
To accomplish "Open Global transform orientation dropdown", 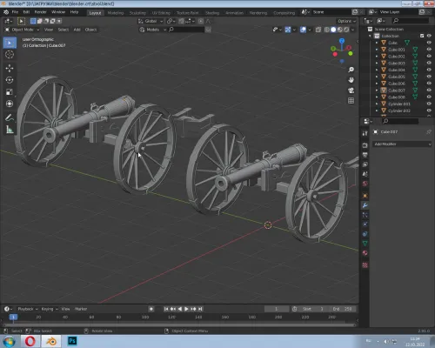I will 151,21.
